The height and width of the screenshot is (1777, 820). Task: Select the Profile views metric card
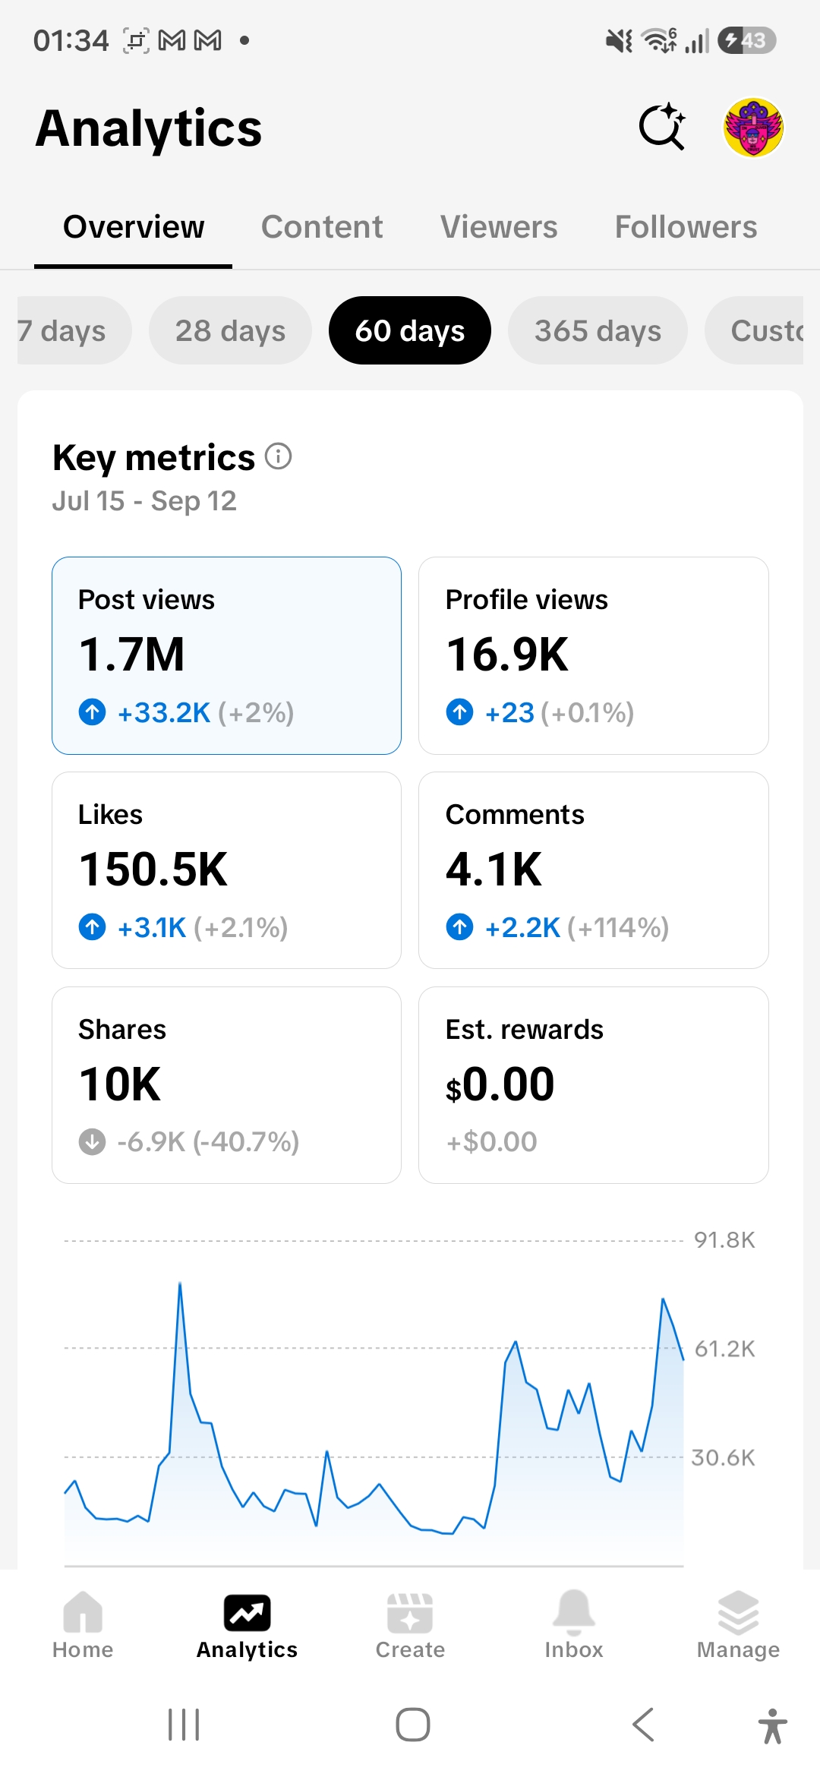(x=594, y=655)
